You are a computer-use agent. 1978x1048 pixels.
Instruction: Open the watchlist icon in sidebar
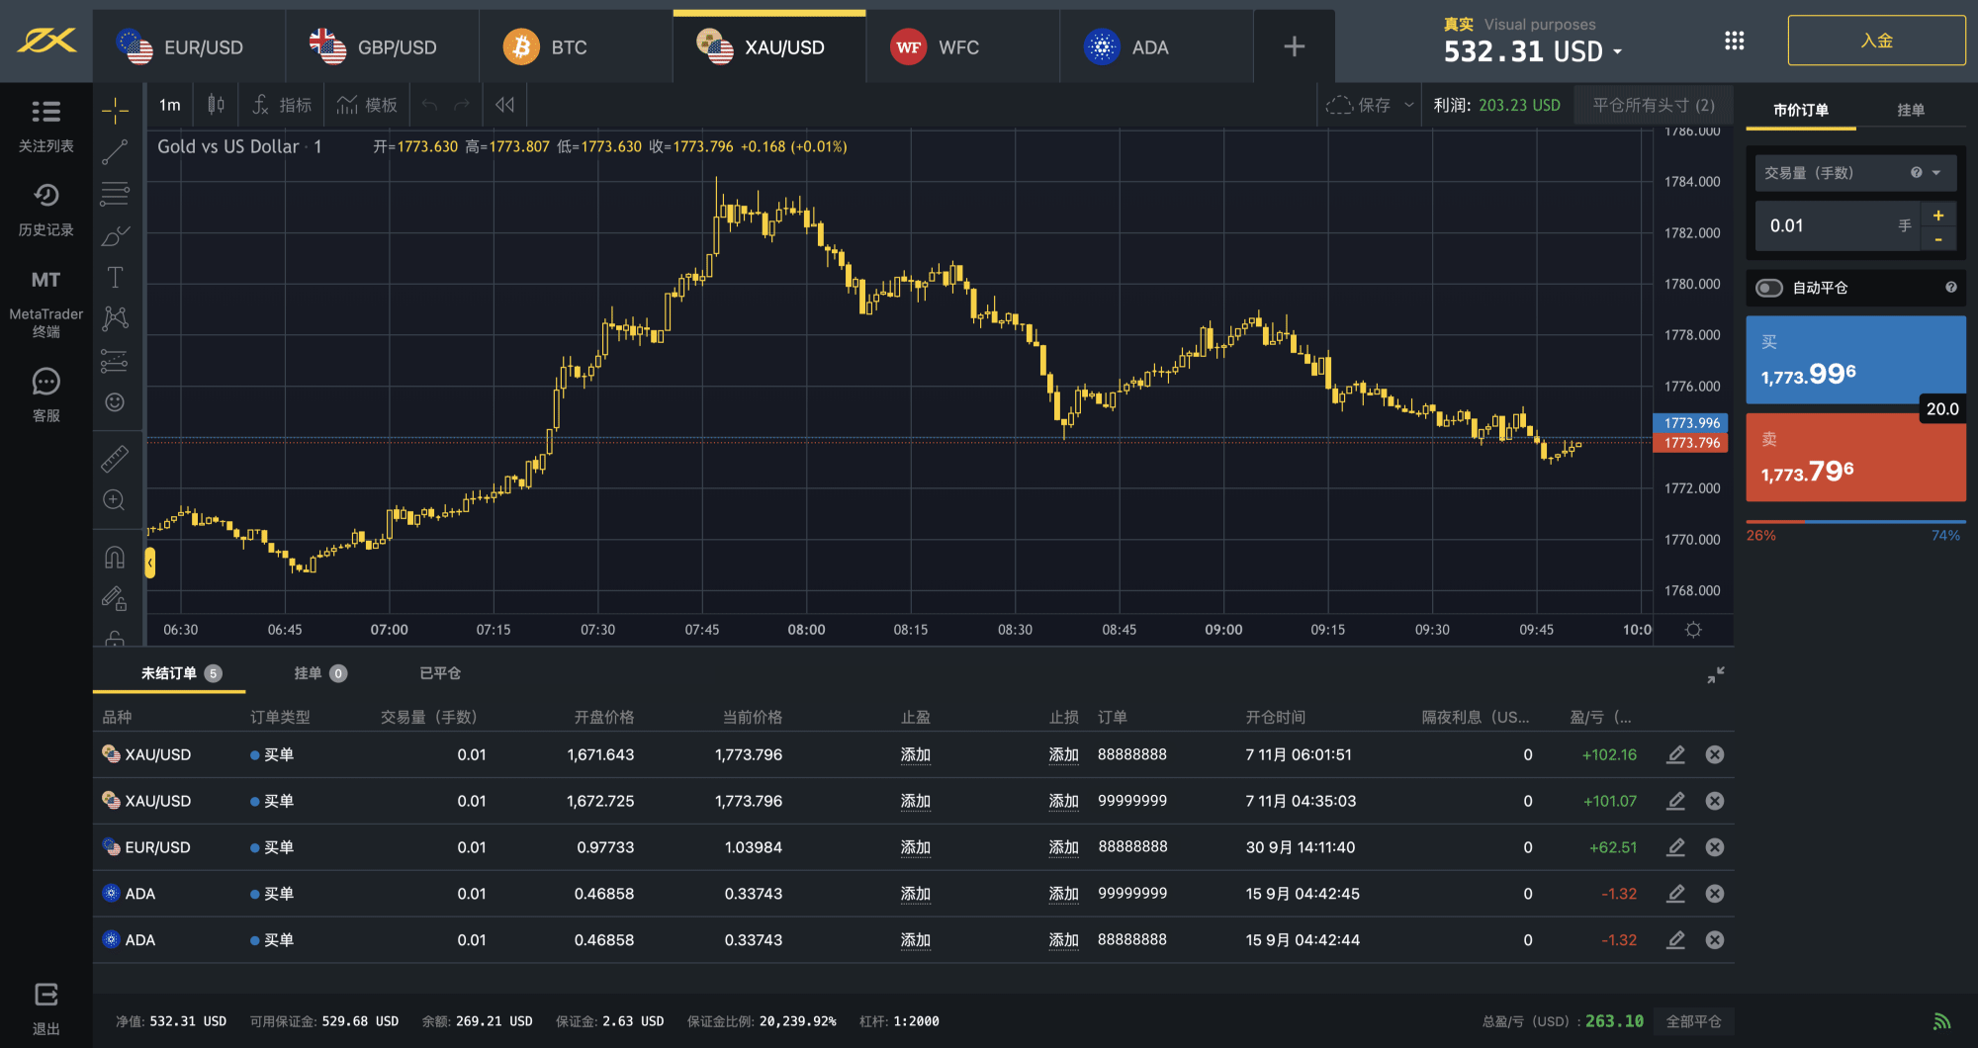coord(45,112)
